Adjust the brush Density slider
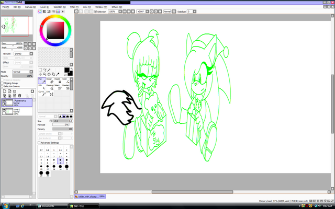This screenshot has height=209, width=335. pyautogui.click(x=63, y=129)
